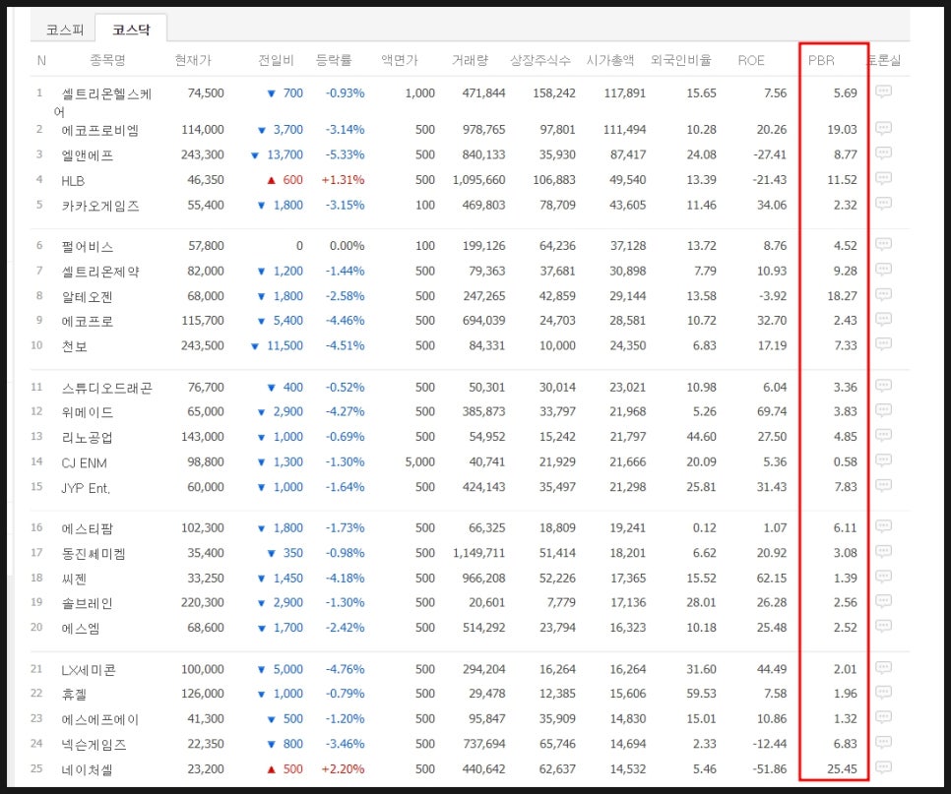
Task: Open the 엘앤에프 stock link
Action: (x=88, y=155)
